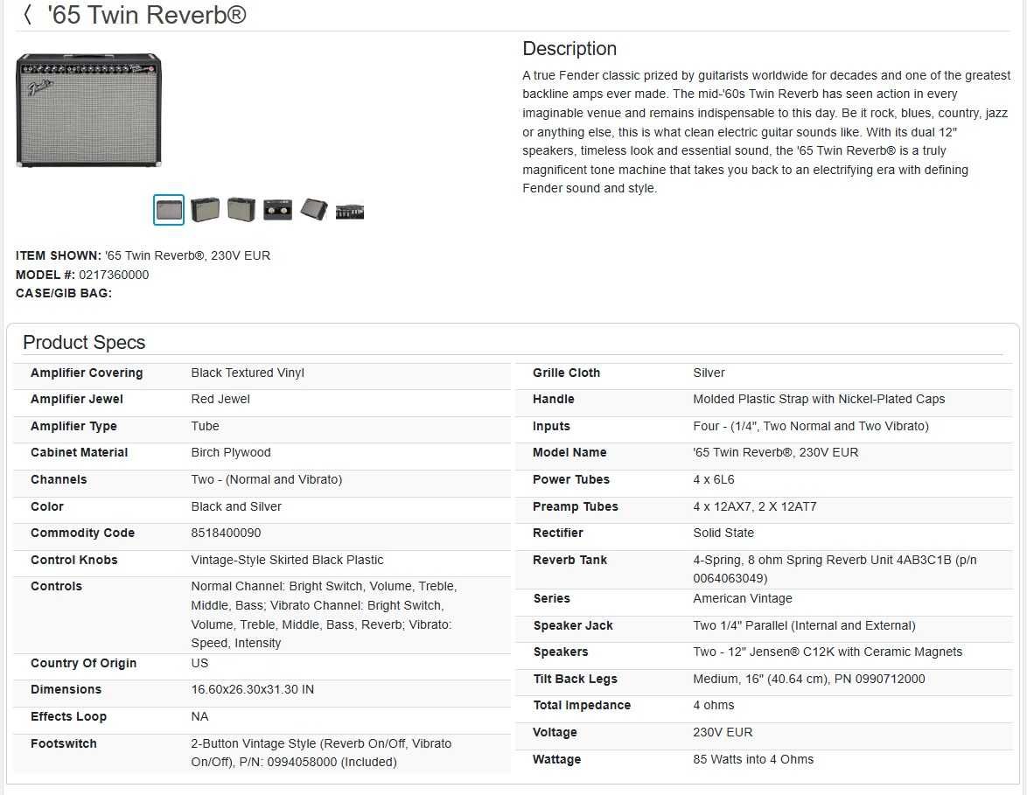Open the rear speakers thumbnail image
Viewport: 1027px width, 795px height.
(x=277, y=210)
